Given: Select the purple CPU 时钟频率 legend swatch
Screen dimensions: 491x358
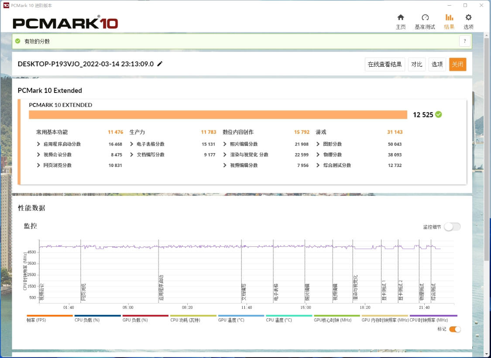Looking at the screenshot, I should pos(433,316).
